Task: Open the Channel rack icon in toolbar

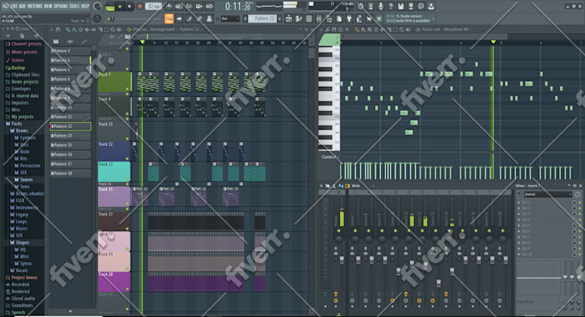Action: [309, 19]
